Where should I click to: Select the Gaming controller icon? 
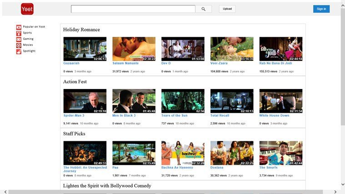click(x=19, y=39)
